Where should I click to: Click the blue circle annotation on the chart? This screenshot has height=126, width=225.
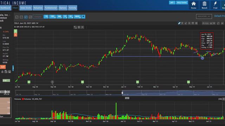202,58
